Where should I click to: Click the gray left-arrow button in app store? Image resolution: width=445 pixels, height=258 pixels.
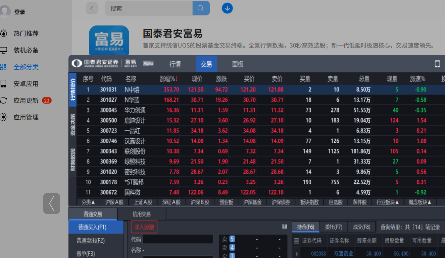coord(52,203)
